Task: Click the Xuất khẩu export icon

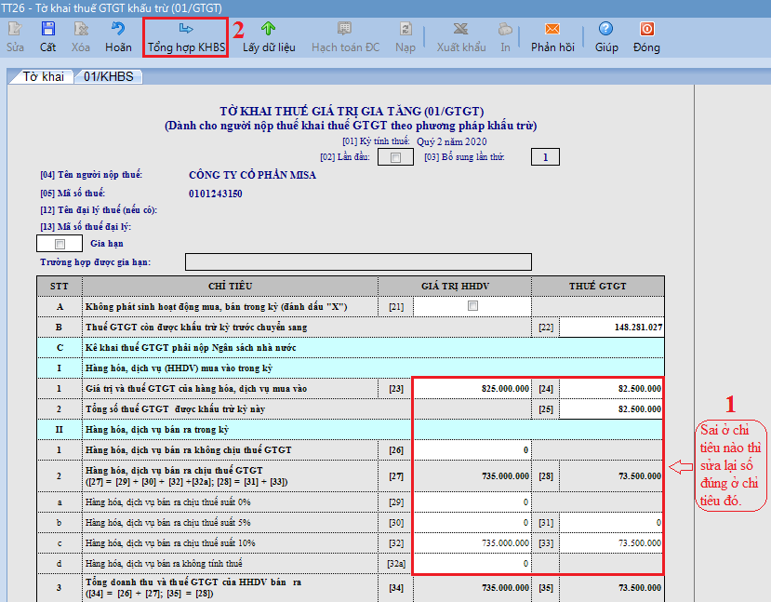Action: click(460, 29)
